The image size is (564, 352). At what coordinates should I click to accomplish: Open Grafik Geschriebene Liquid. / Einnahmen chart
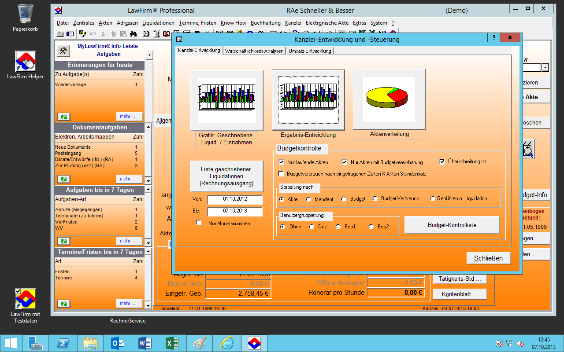pos(226,100)
